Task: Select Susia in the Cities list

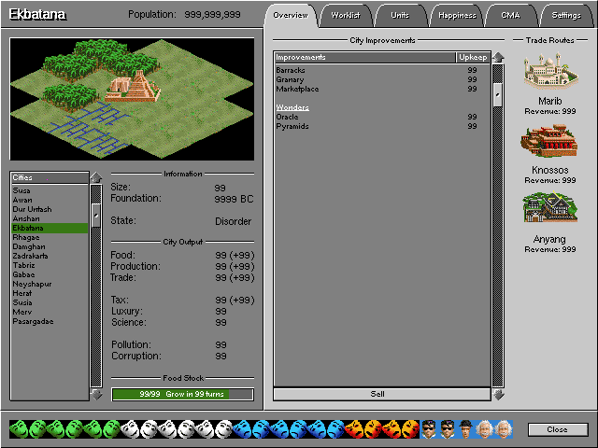Action: tap(50, 302)
